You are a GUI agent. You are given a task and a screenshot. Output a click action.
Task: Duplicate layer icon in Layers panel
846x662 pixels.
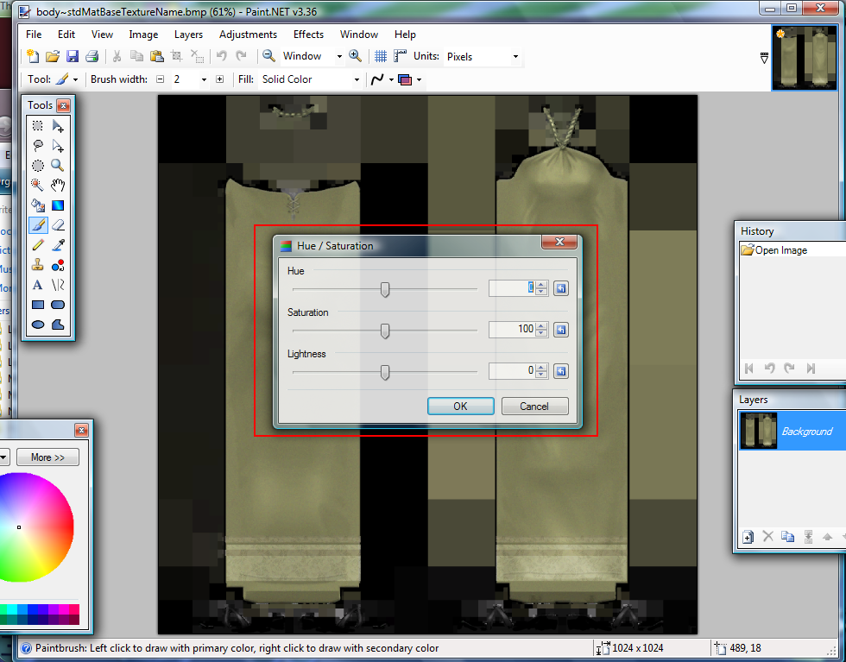tap(787, 537)
